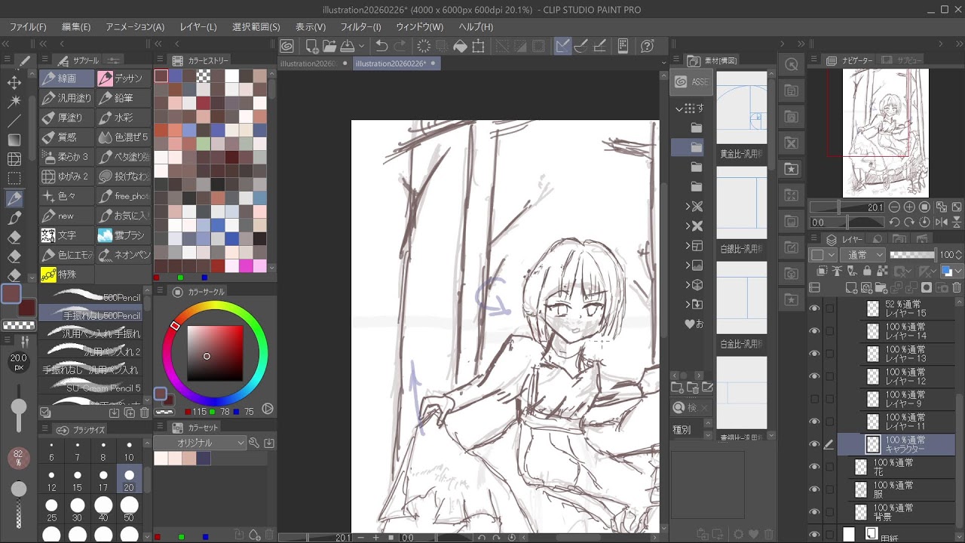Open the help question mark icon
965x543 pixels.
pyautogui.click(x=647, y=46)
